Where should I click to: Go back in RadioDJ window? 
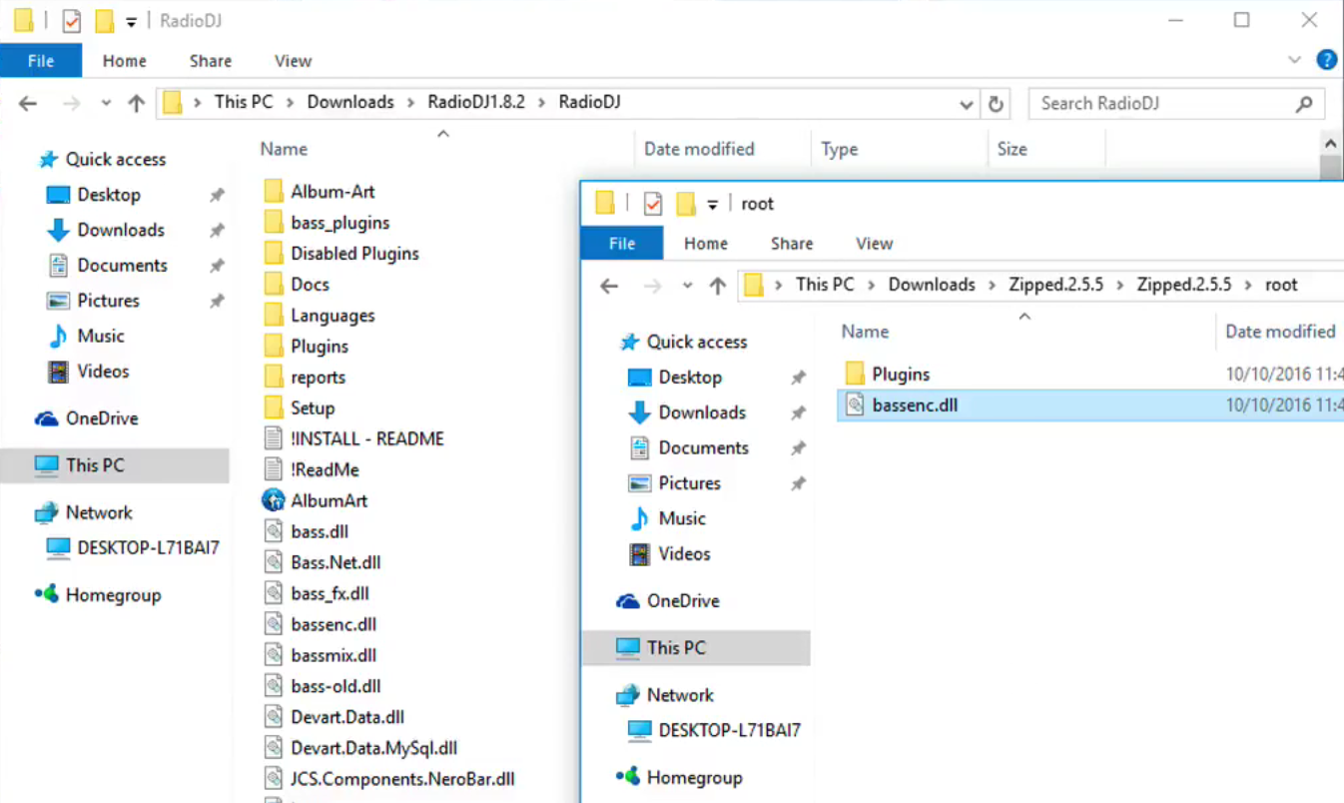tap(28, 103)
